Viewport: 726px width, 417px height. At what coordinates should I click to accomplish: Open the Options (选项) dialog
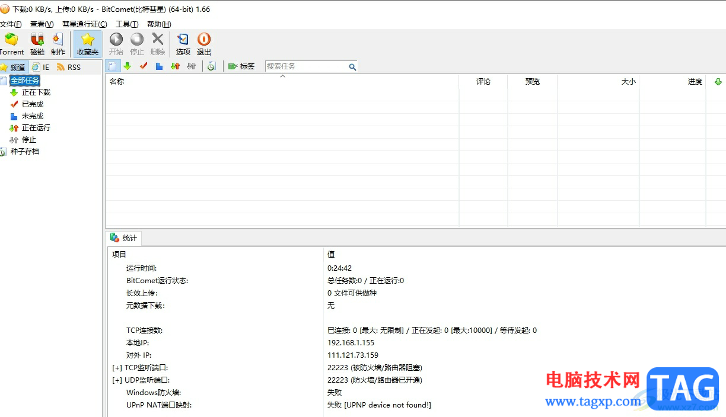(183, 44)
